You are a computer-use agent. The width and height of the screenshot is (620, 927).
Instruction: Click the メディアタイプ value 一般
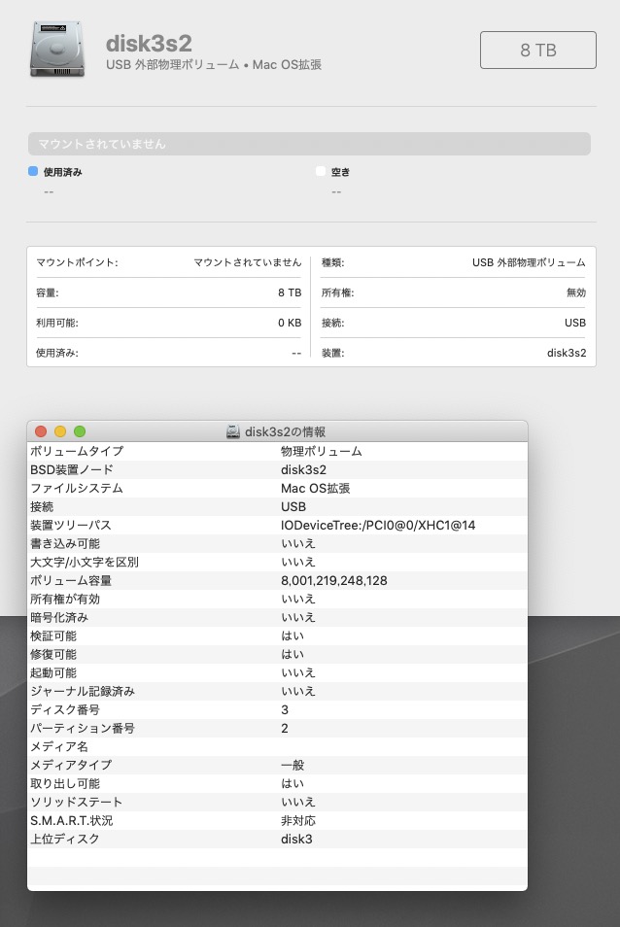(293, 765)
